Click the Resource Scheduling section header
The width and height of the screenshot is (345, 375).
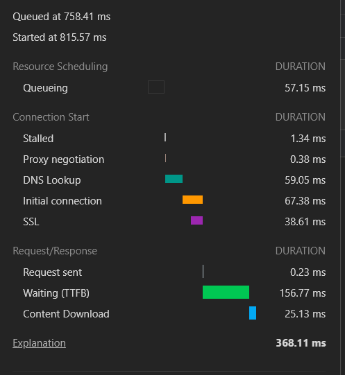pos(60,67)
